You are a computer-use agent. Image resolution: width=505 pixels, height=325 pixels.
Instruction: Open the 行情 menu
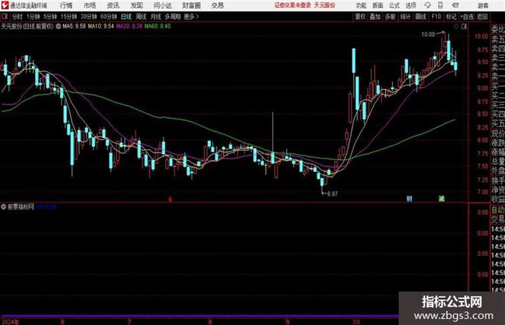click(66, 5)
